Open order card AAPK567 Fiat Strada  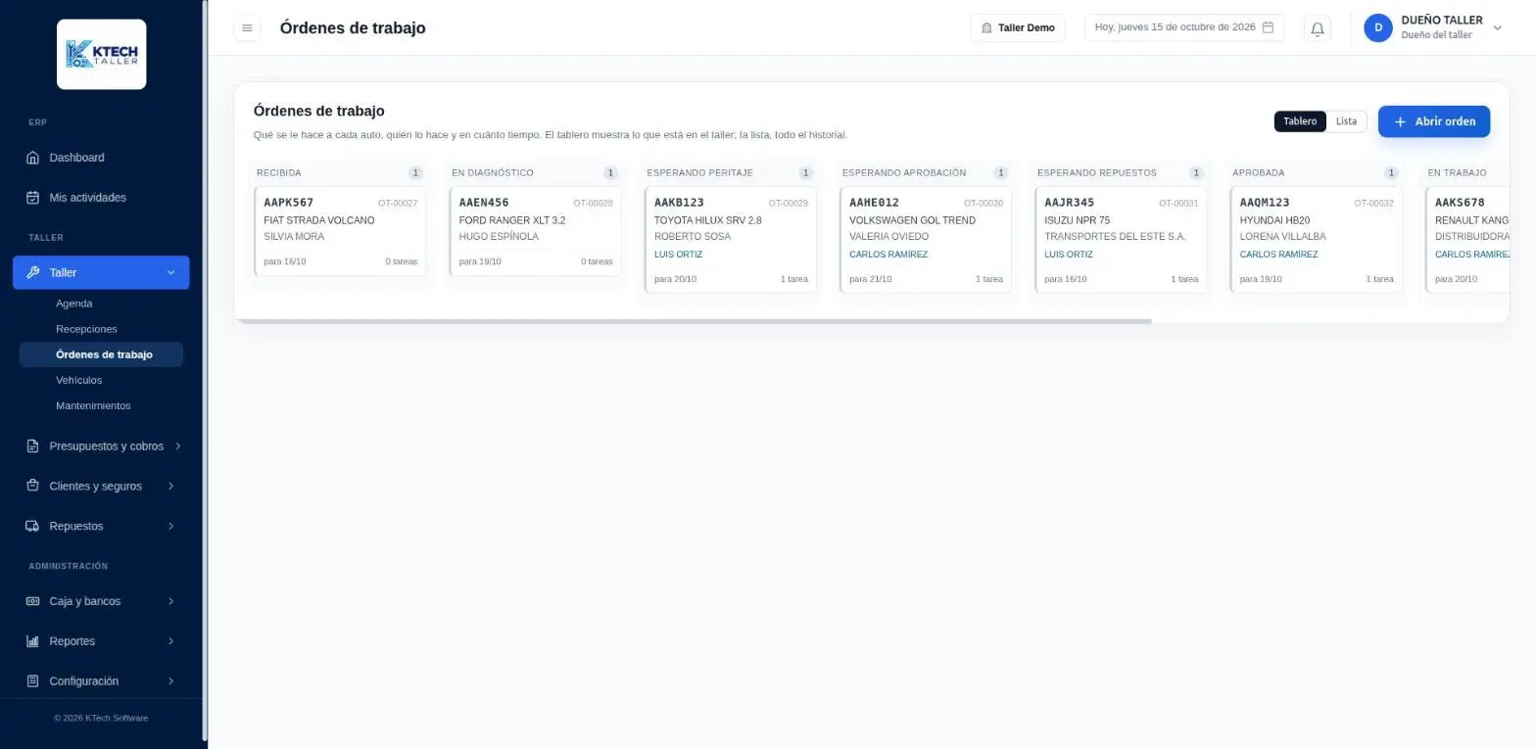coord(340,231)
